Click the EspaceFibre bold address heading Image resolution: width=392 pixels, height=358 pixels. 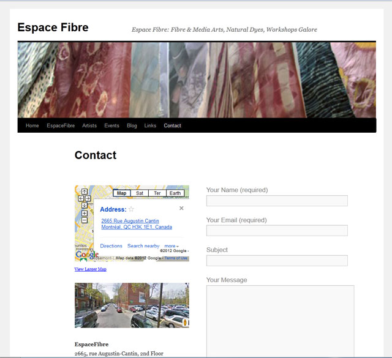pos(91,345)
